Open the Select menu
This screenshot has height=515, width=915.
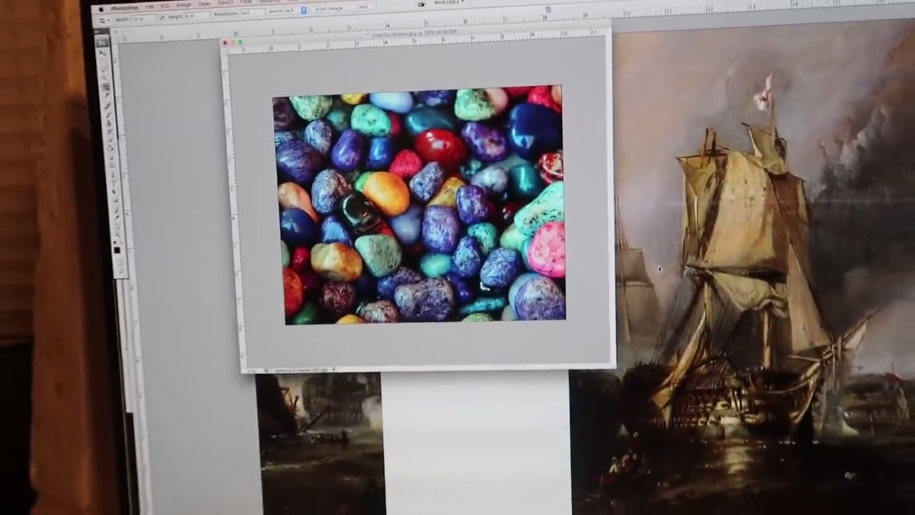226,3
